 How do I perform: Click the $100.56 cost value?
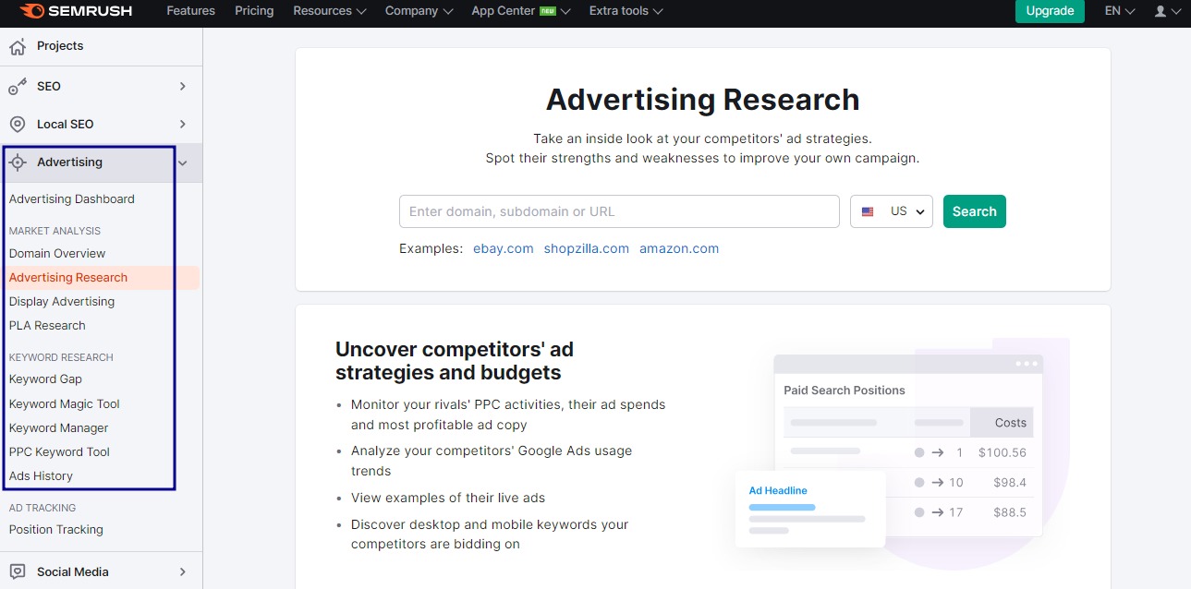(1003, 452)
